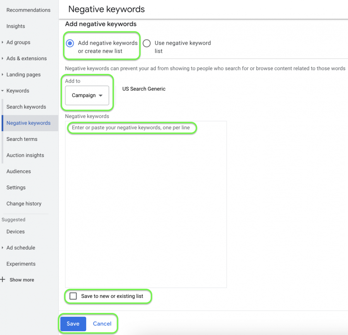The height and width of the screenshot is (335, 348).
Task: Go to campaign Settings
Action: 16,187
